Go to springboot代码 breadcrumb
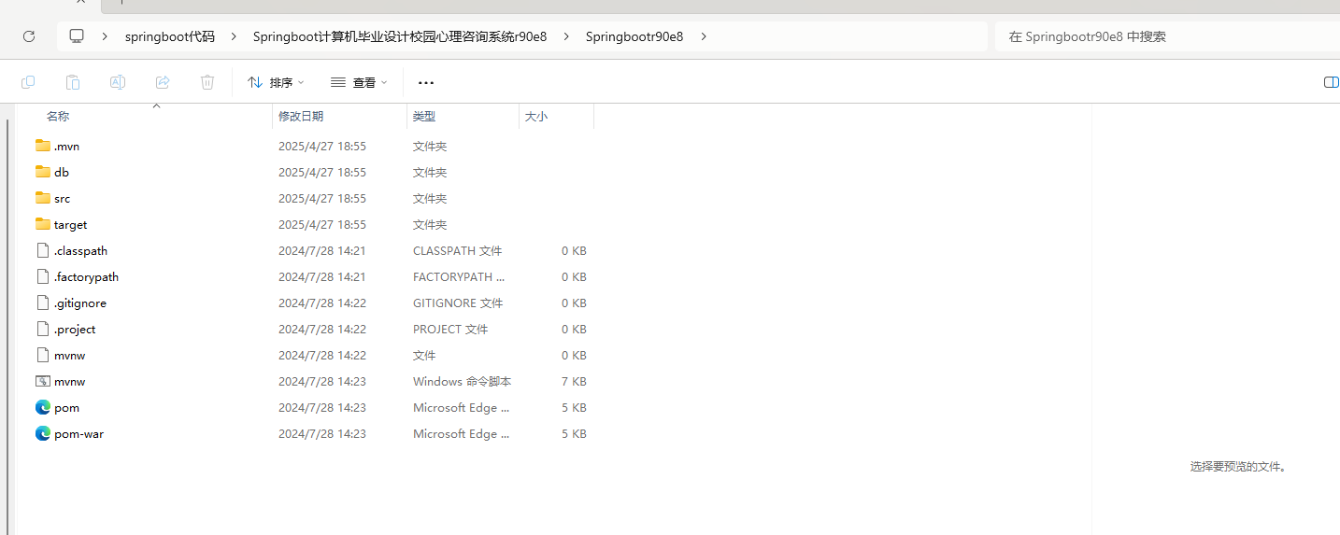This screenshot has width=1340, height=535. pyautogui.click(x=170, y=36)
